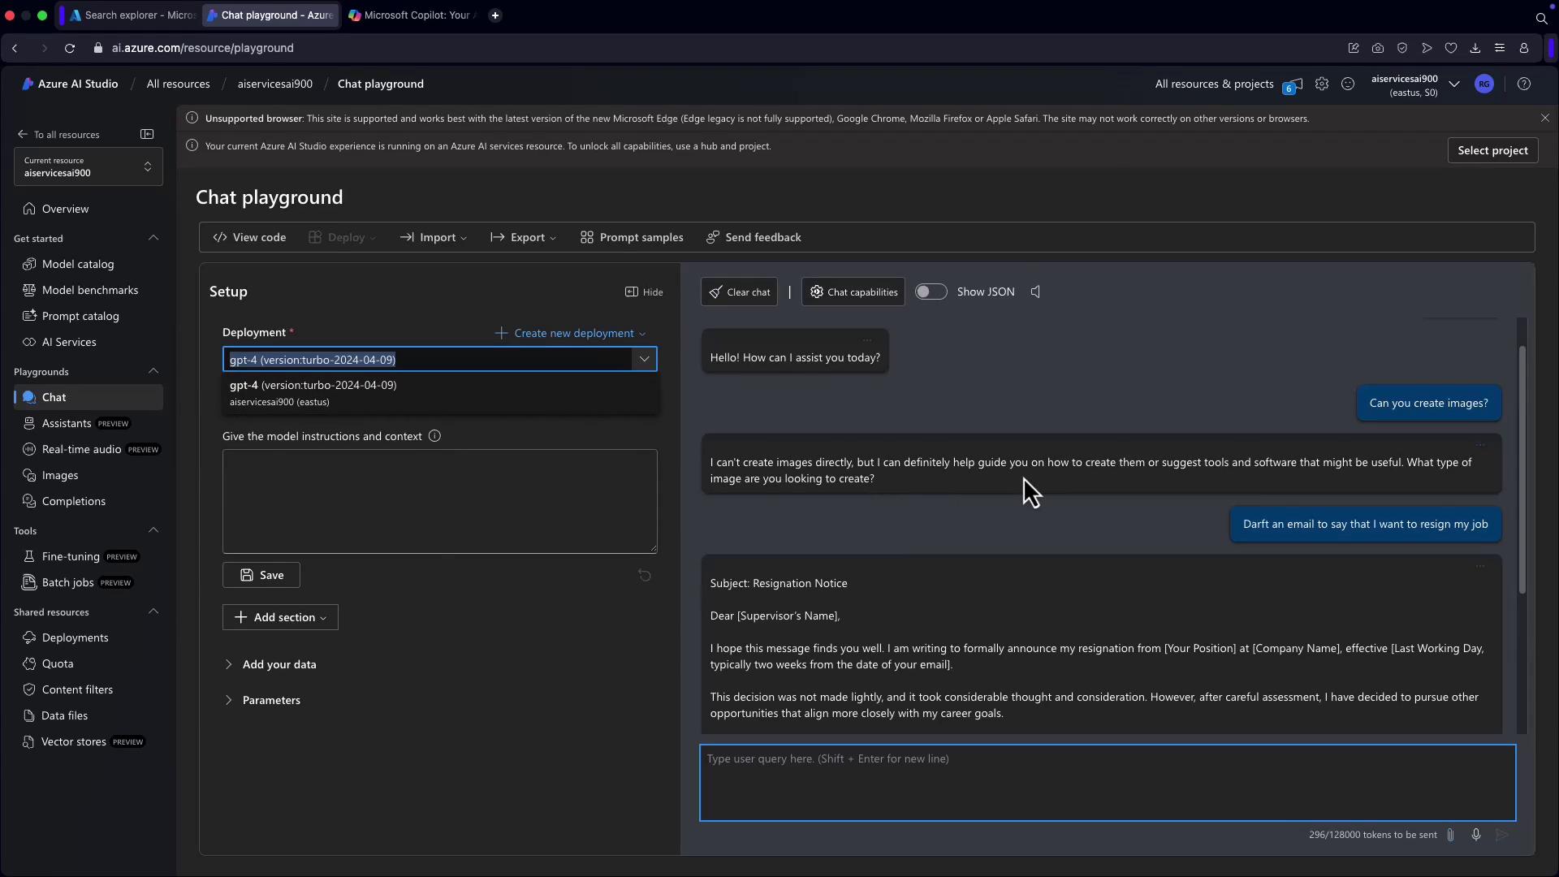The width and height of the screenshot is (1559, 877).
Task: Toggle the Show JSON switch
Action: pos(931,292)
